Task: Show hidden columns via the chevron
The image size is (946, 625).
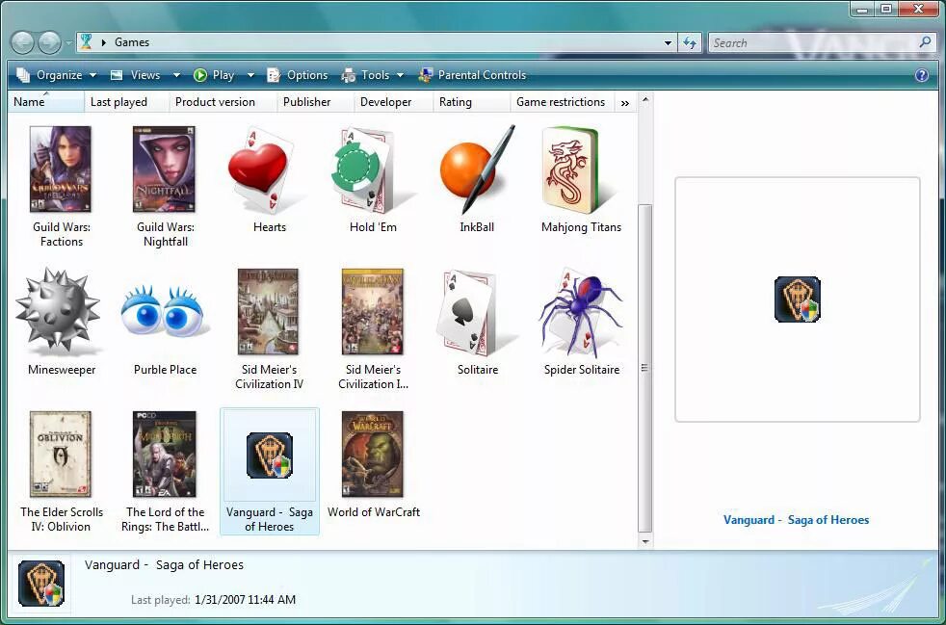Action: pos(625,102)
